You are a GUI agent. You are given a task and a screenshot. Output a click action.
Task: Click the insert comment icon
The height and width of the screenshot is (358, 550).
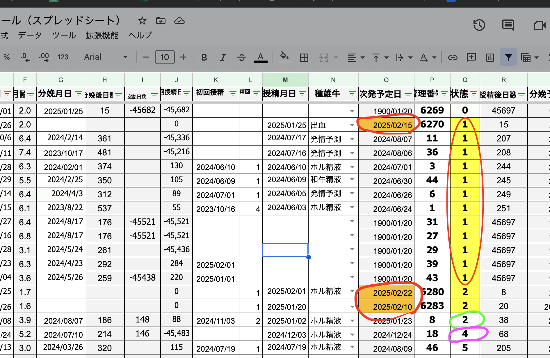471,57
